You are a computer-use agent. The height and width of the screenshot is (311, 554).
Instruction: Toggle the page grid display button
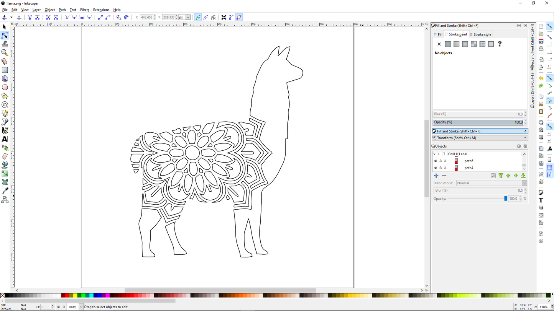[x=549, y=167]
